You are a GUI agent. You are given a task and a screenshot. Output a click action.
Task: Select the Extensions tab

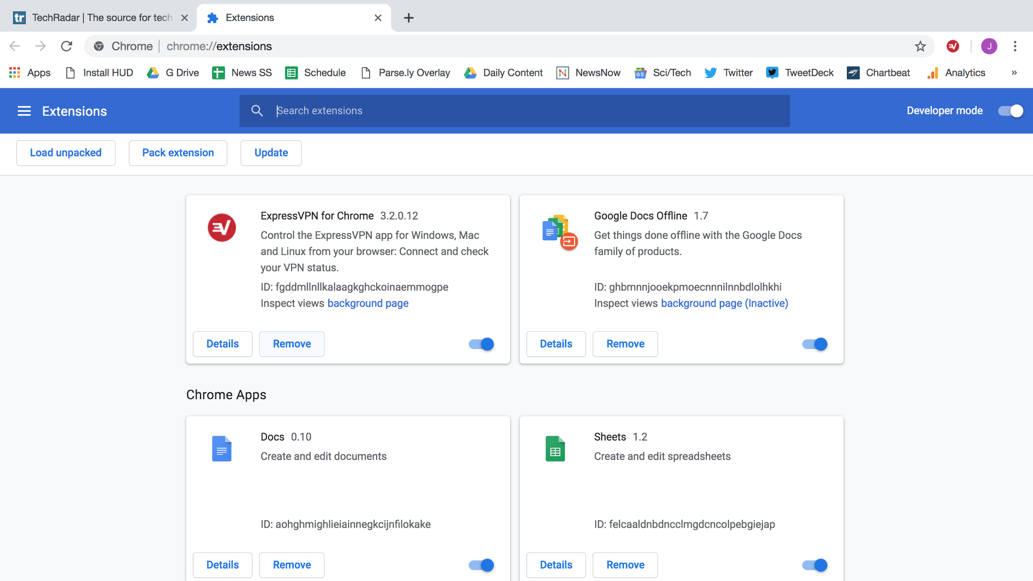[294, 18]
